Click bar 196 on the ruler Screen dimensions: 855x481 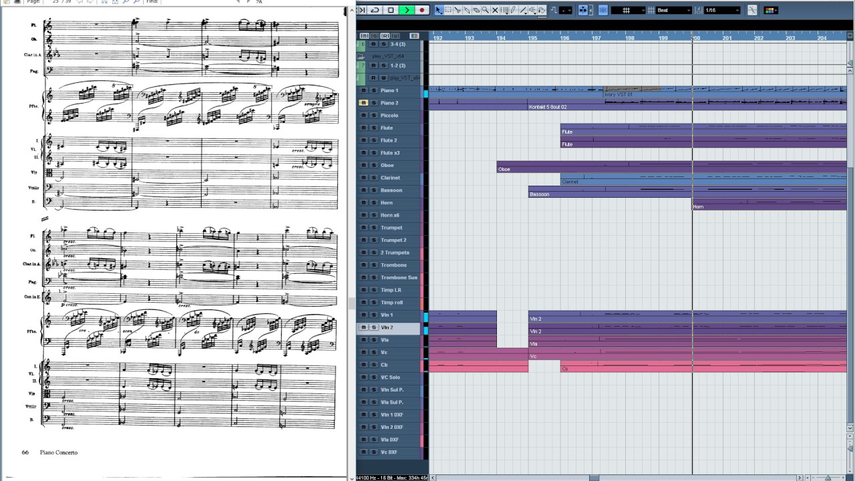point(565,37)
